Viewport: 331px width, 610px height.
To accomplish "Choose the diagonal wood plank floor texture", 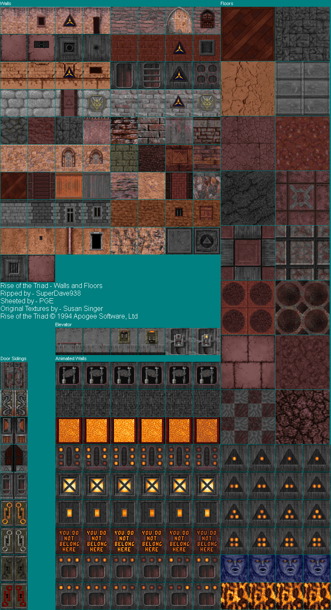I will click(x=248, y=34).
